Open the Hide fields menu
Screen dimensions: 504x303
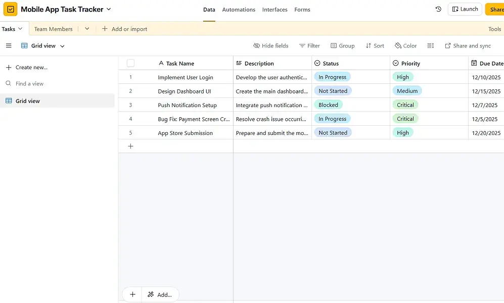point(271,45)
